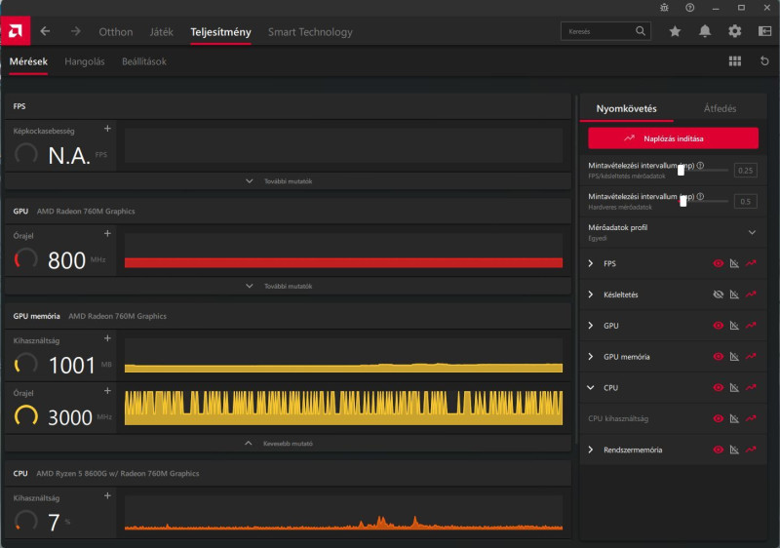Select the Mérések subtab

[x=28, y=61]
